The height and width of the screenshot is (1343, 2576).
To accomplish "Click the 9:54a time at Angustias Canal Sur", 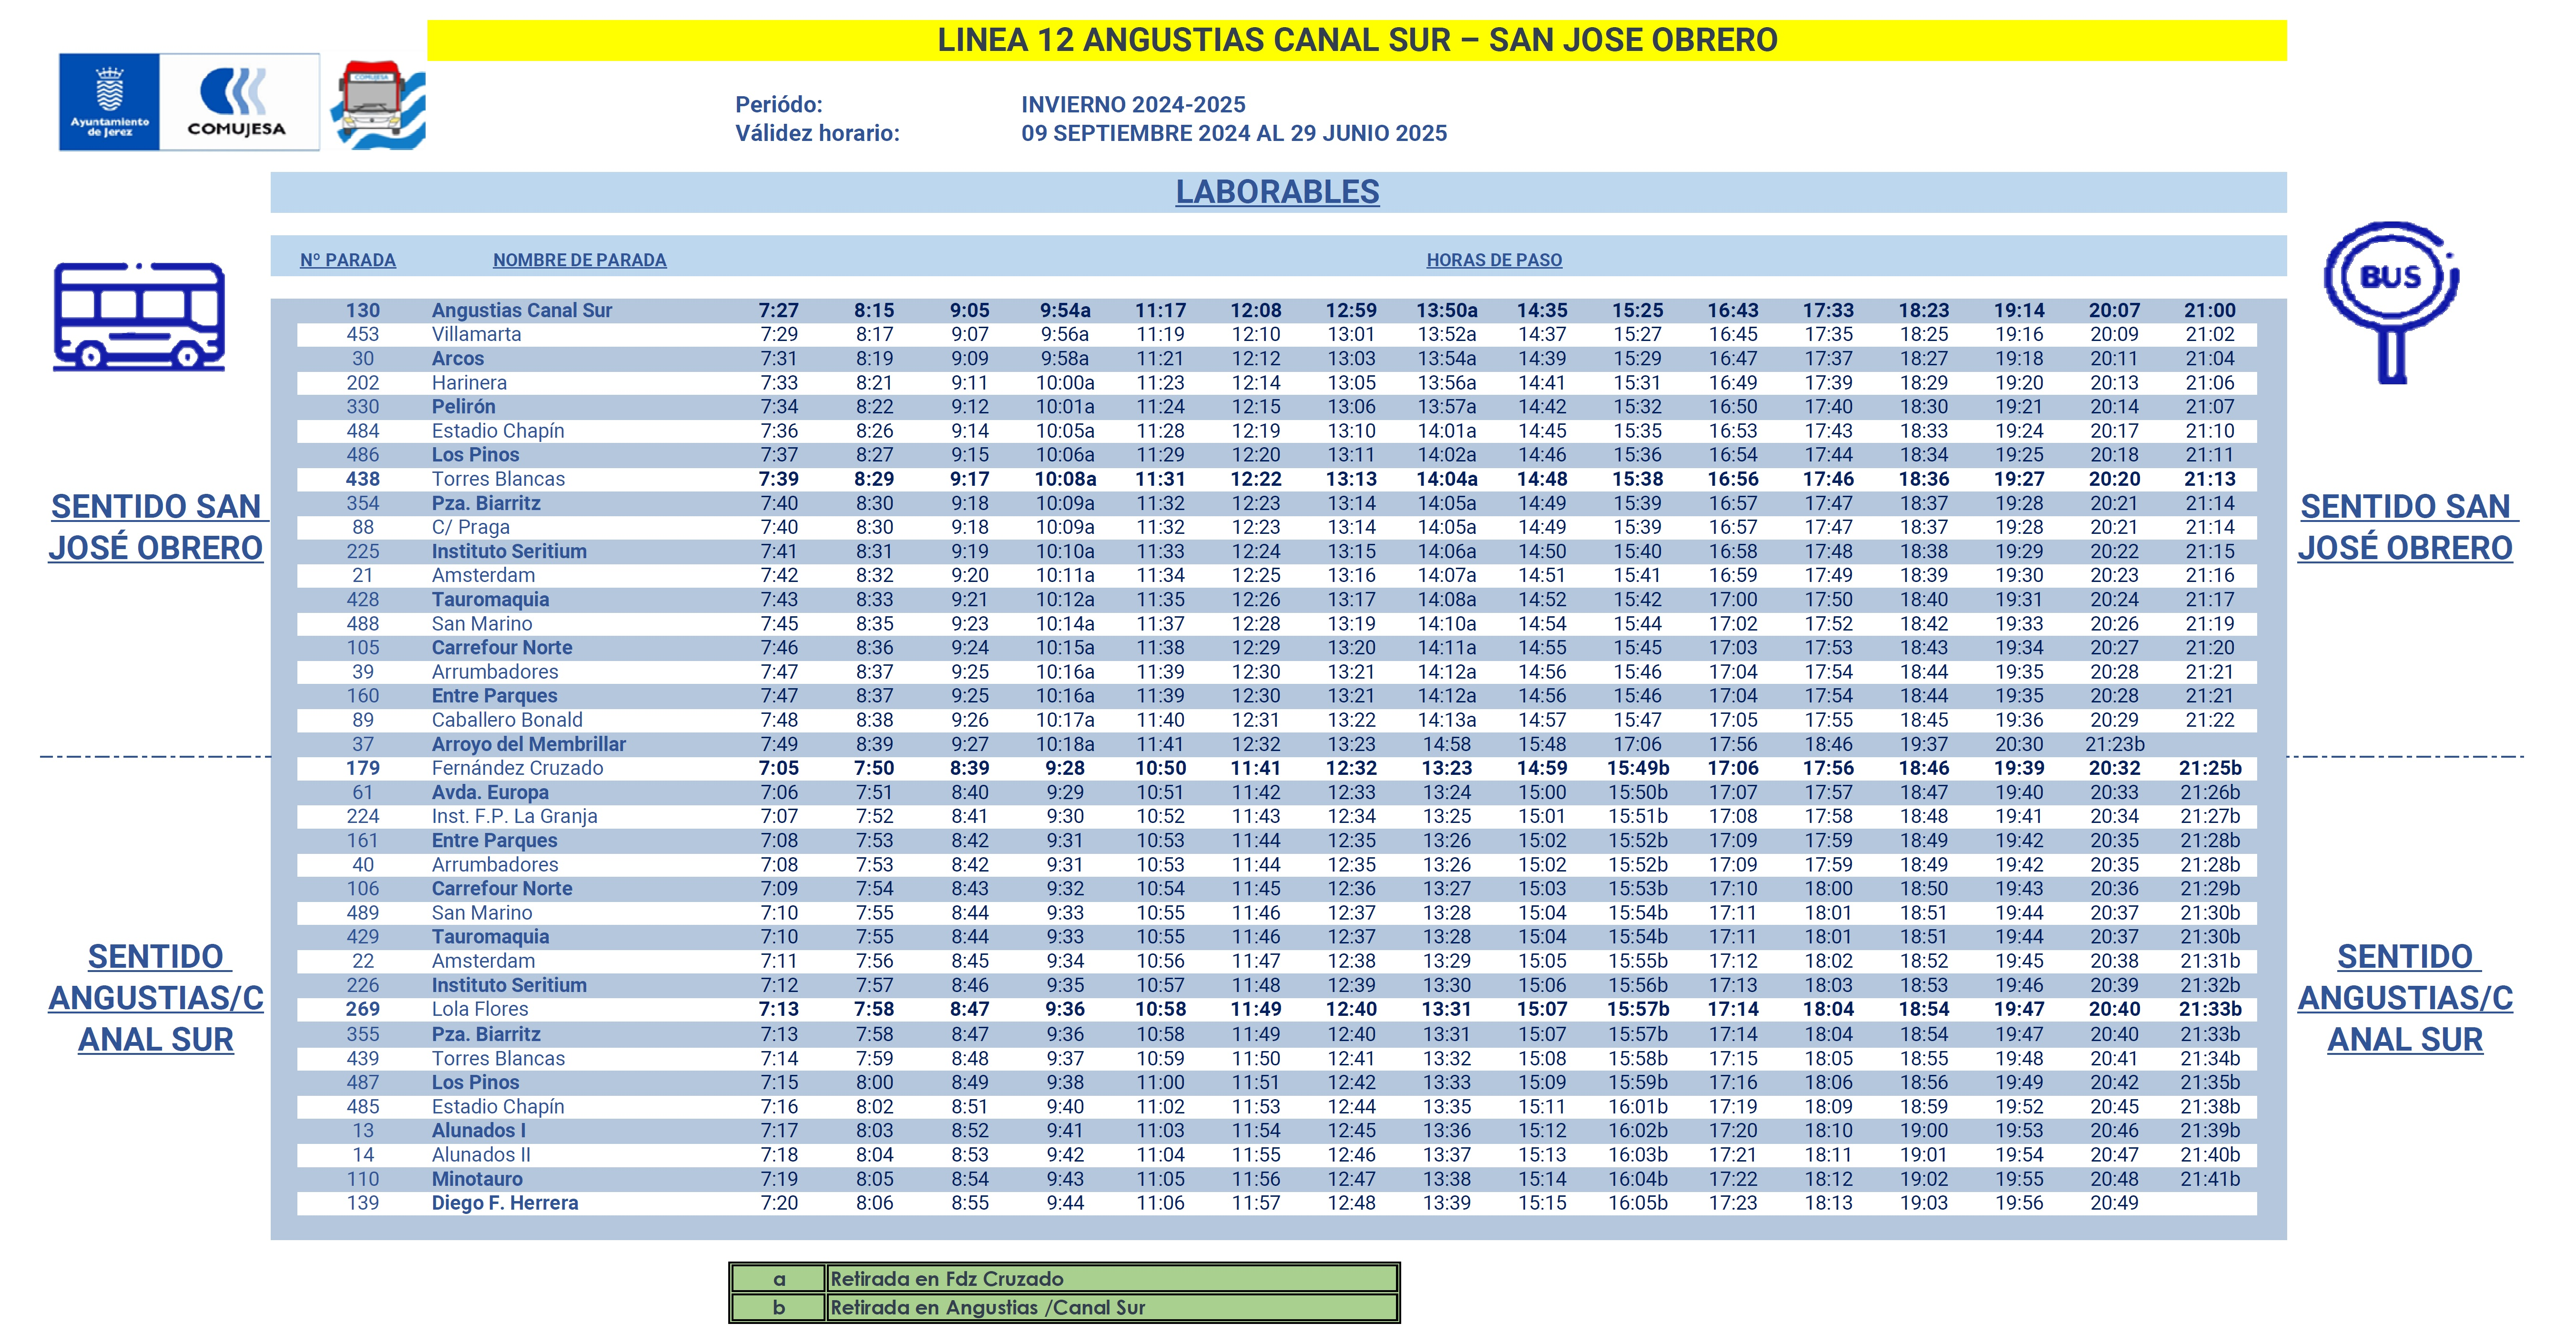I will 1065,311.
